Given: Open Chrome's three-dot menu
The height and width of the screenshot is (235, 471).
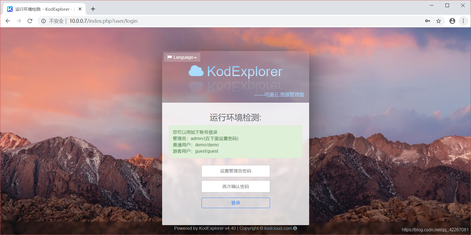Looking at the screenshot, I should click(463, 21).
